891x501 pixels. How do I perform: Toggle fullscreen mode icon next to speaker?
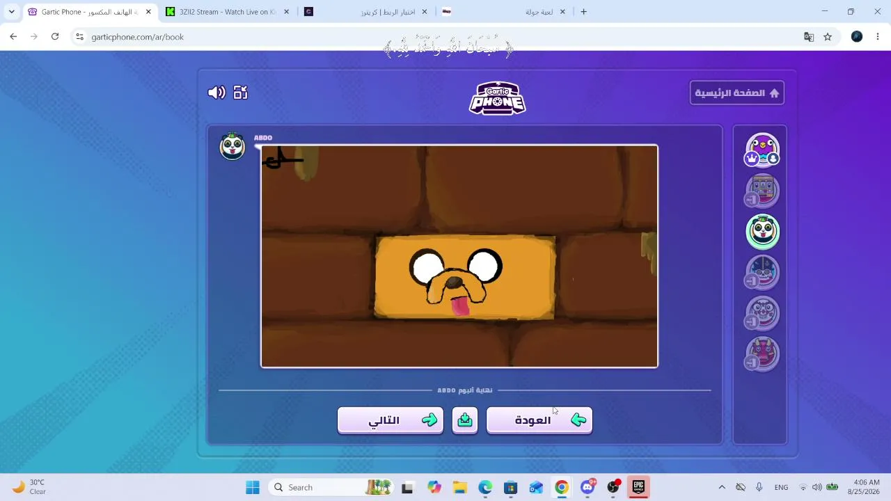[241, 93]
